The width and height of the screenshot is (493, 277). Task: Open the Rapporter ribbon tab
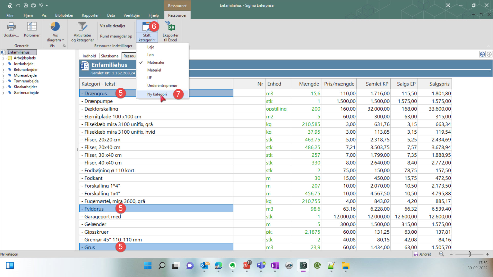tap(90, 15)
